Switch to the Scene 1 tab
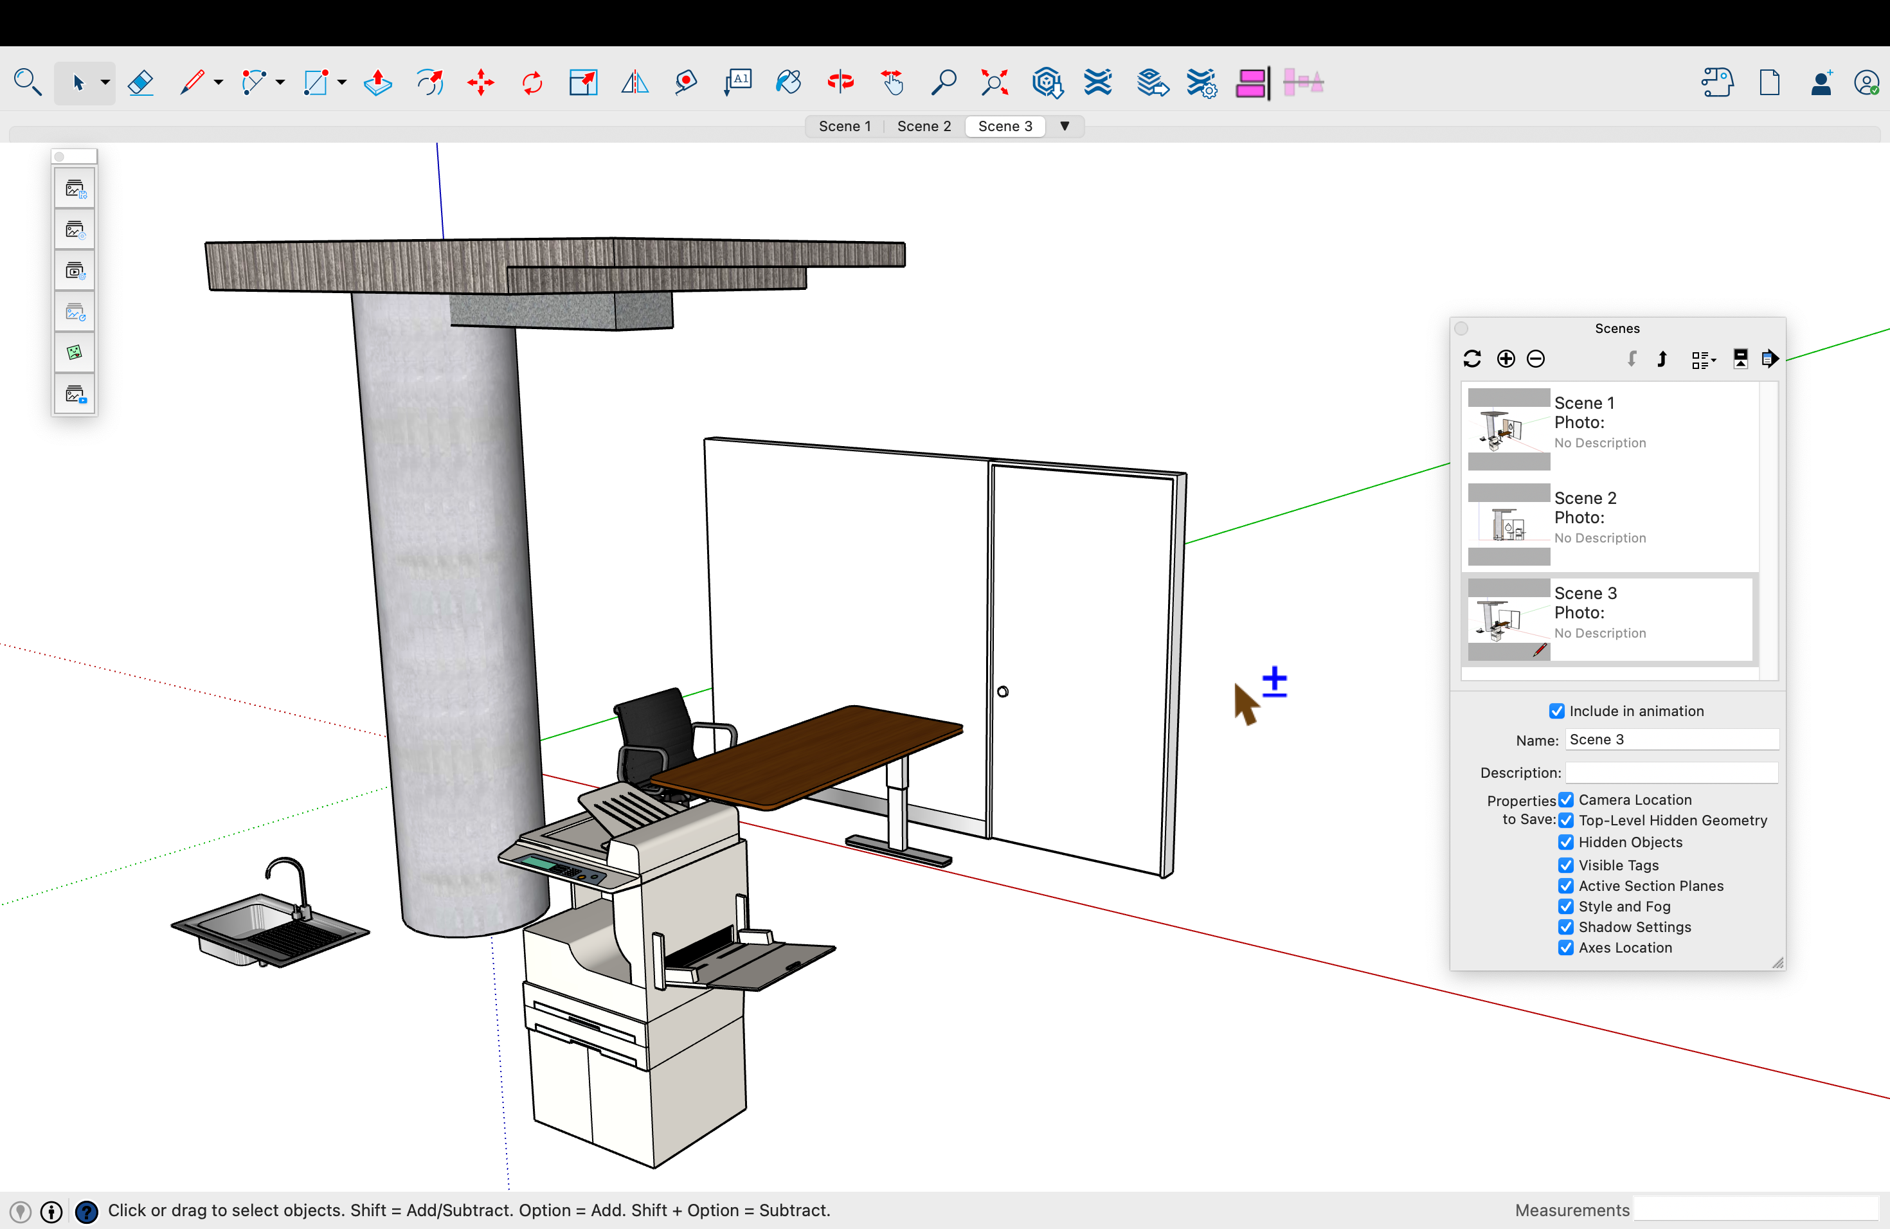This screenshot has width=1890, height=1229. (844, 126)
